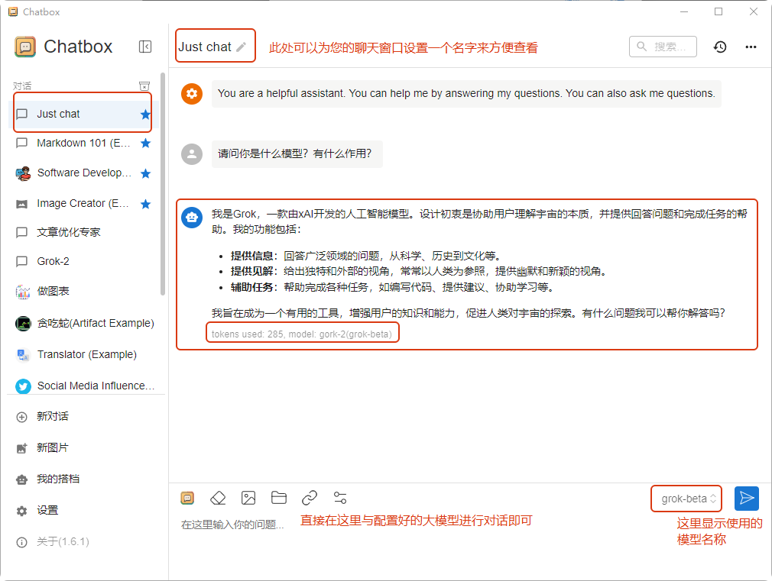Open the 贪吃蛇(Artifact Example) conversation
The height and width of the screenshot is (581, 772).
coord(85,323)
